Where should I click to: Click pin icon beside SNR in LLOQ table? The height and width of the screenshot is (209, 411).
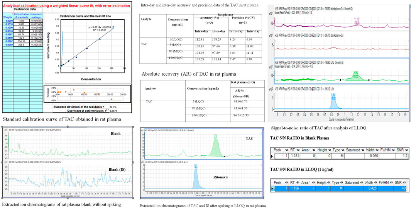405,182
